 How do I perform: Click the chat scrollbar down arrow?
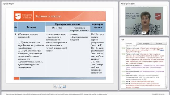click(166, 87)
